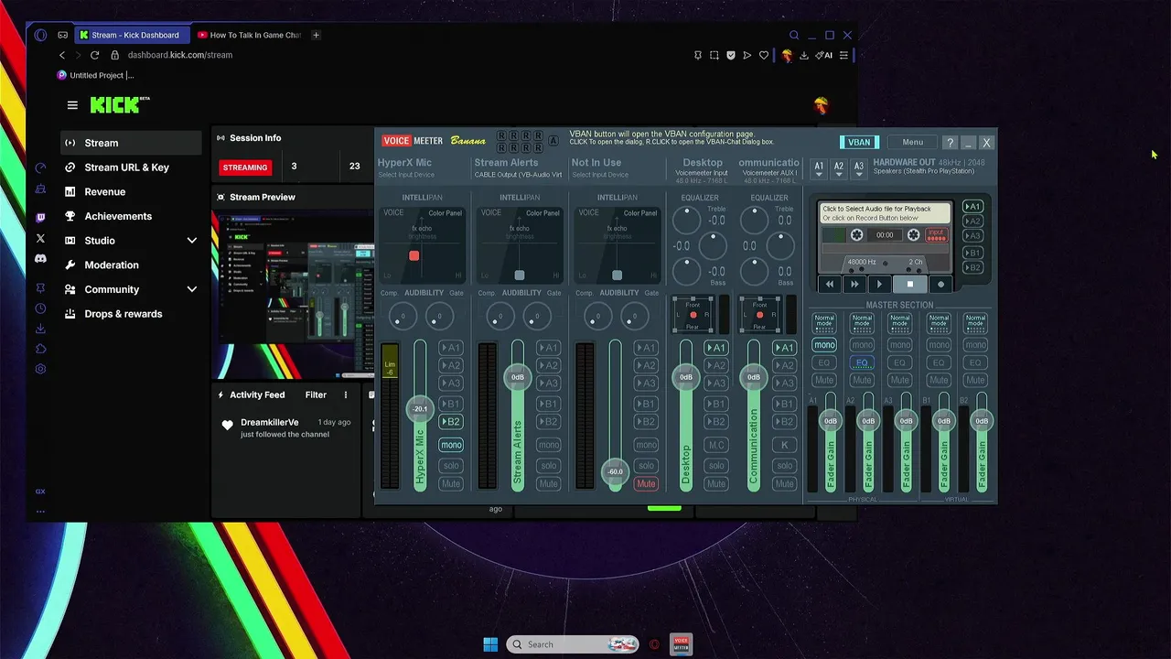1171x659 pixels.
Task: Toggle mono on HyperX Mic strip
Action: (x=451, y=445)
